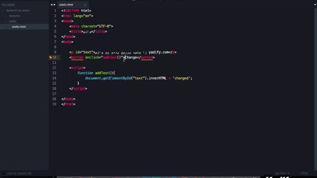Select the dynamic folder in the sidebar

click(14, 16)
